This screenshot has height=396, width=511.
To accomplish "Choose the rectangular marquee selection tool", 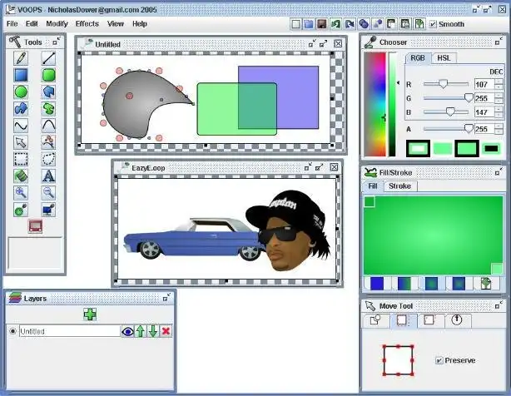I will coord(21,159).
